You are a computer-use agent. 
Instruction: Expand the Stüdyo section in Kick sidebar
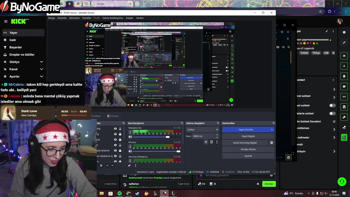(42, 62)
